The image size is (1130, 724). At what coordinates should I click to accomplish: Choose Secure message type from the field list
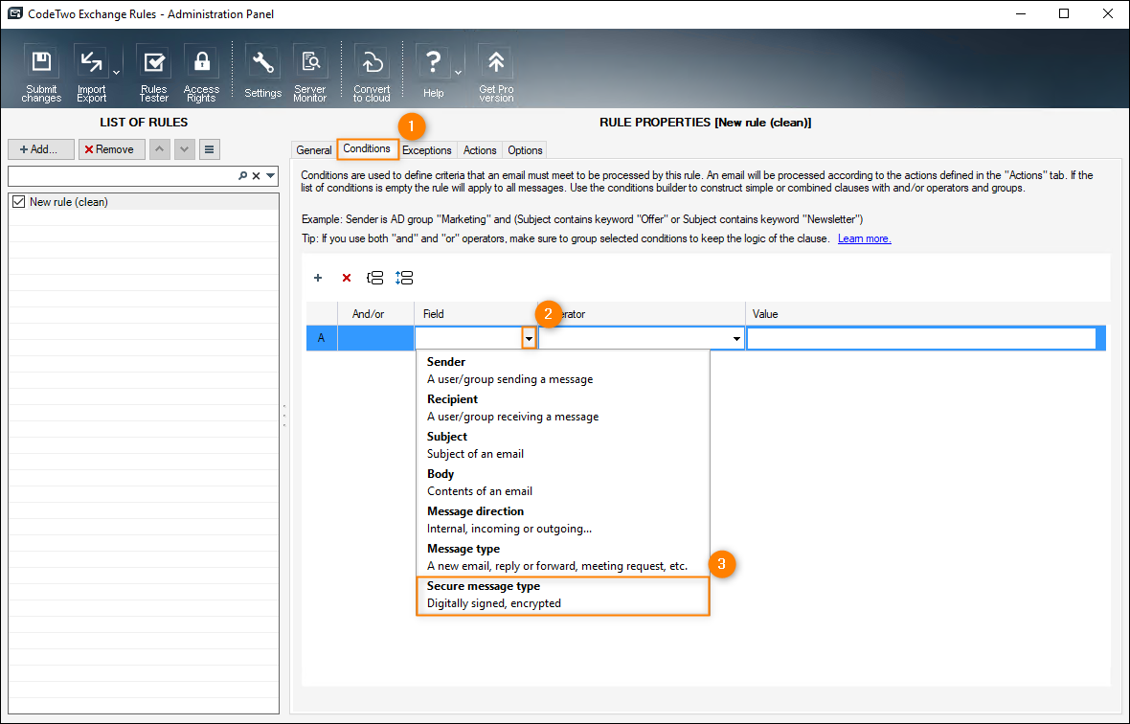(563, 595)
